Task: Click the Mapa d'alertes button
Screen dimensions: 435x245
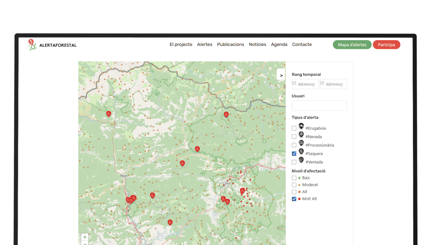Action: 352,45
